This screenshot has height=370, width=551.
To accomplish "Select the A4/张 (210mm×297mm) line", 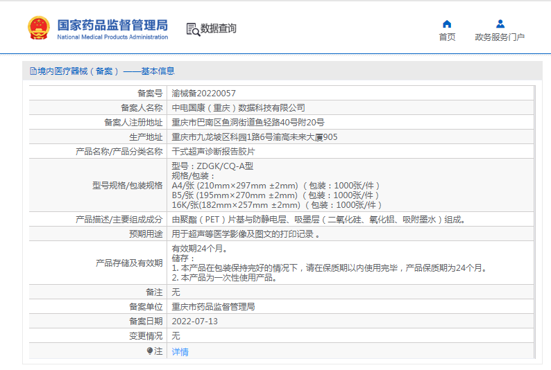I will point(275,186).
